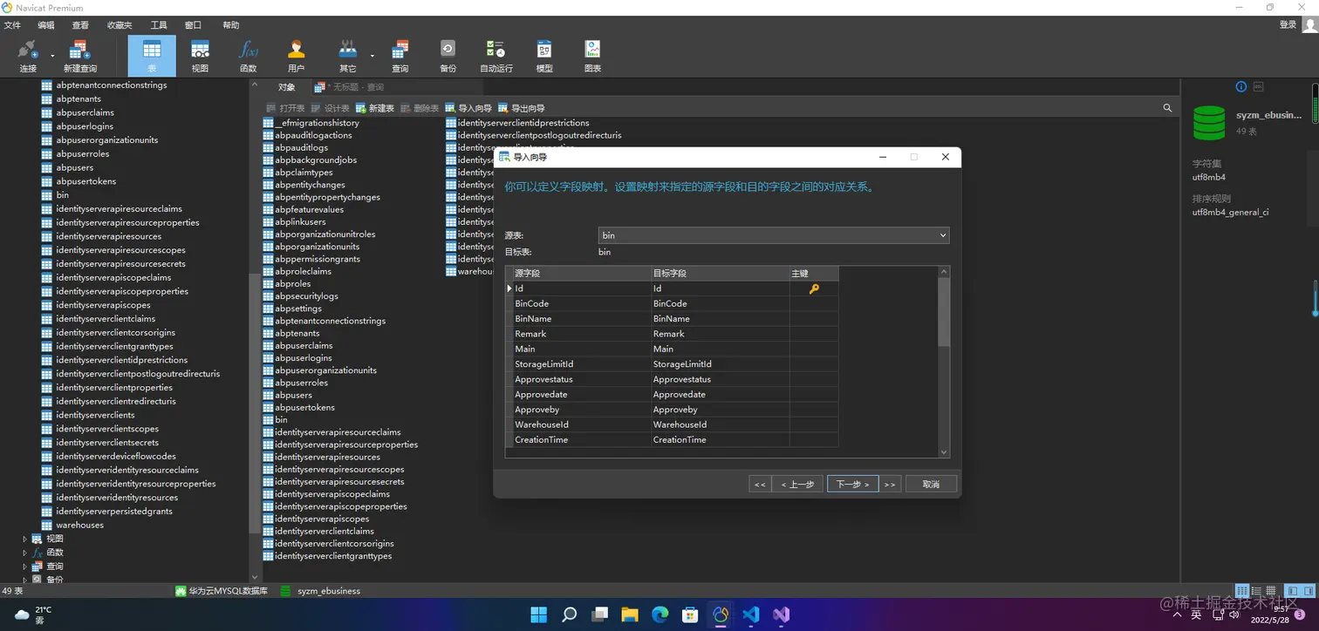
Task: Click the BinCode target field cell
Action: (721, 303)
